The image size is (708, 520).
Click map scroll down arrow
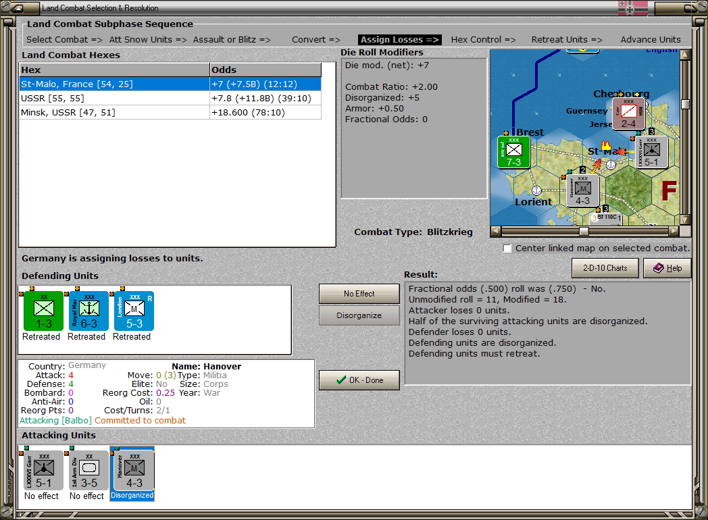coord(686,220)
